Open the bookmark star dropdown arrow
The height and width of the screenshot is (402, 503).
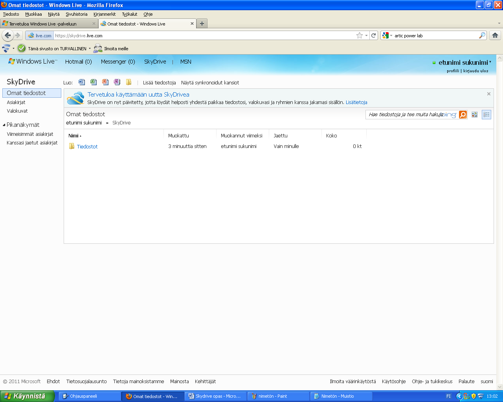coord(367,35)
